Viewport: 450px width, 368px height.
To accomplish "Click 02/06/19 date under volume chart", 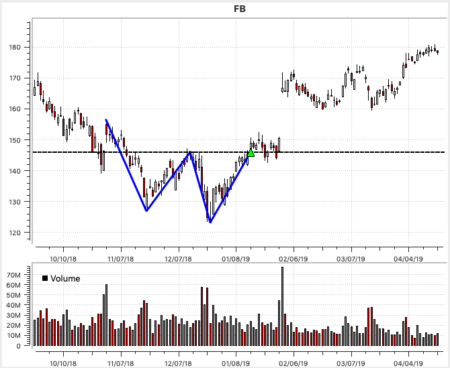I will 294,364.
